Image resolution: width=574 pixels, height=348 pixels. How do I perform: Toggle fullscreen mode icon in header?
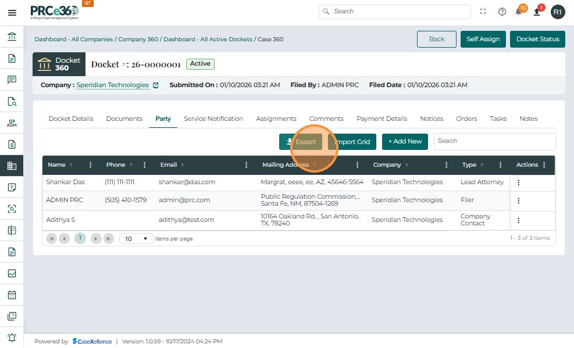click(483, 12)
